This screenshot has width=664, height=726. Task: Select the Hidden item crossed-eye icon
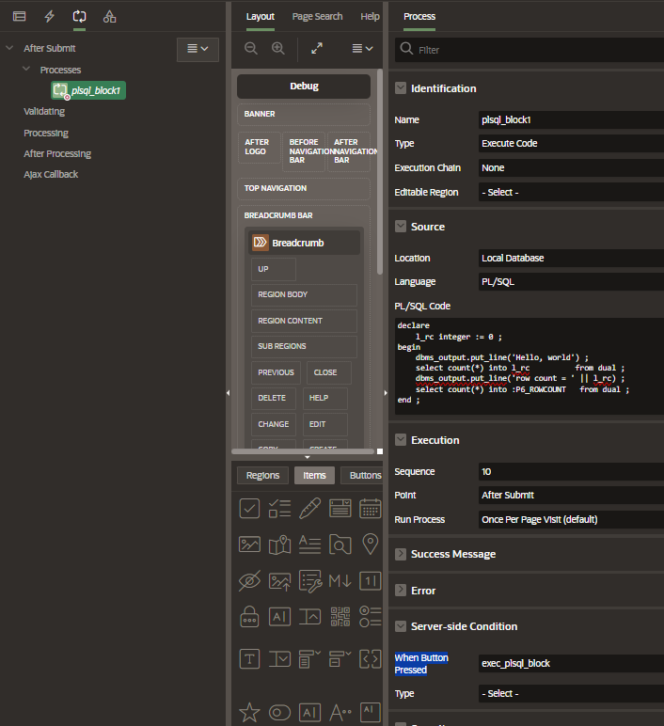[249, 580]
